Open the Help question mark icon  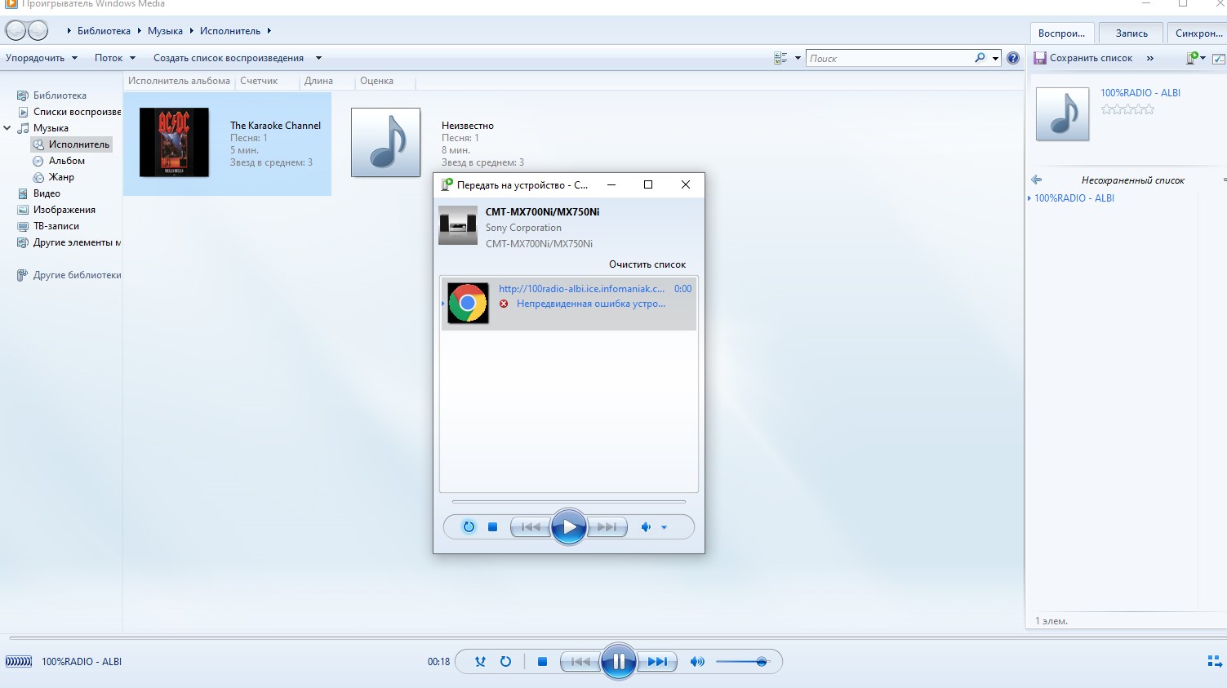tap(1013, 58)
